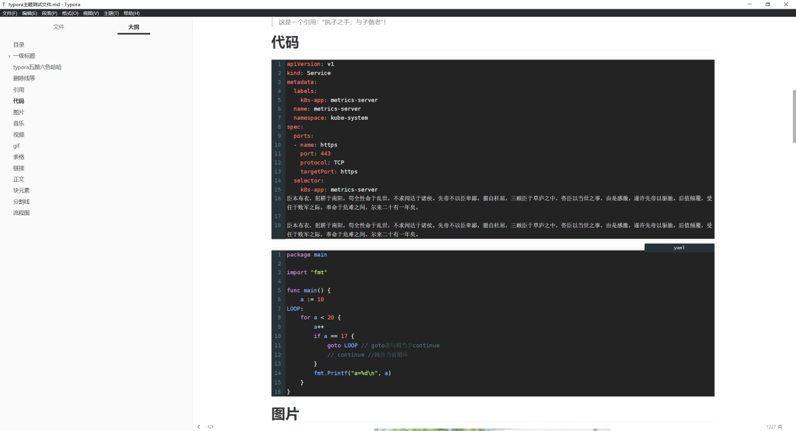796x431 pixels.
Task: Click the Typora app icon in title bar
Action: 4,4
